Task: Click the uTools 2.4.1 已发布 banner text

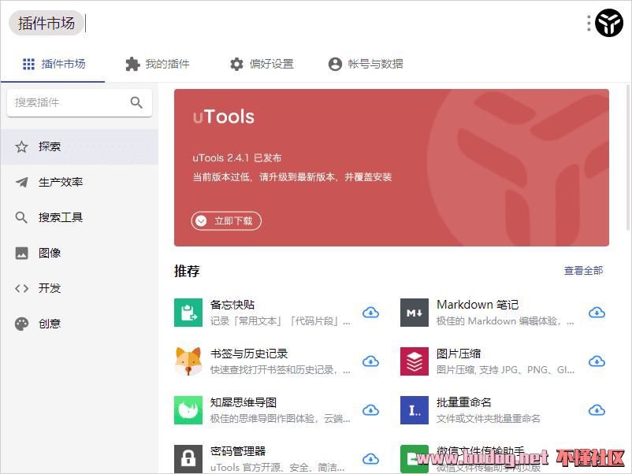Action: pyautogui.click(x=237, y=157)
